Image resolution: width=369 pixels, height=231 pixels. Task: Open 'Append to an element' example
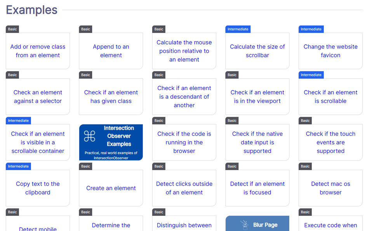pyautogui.click(x=111, y=51)
